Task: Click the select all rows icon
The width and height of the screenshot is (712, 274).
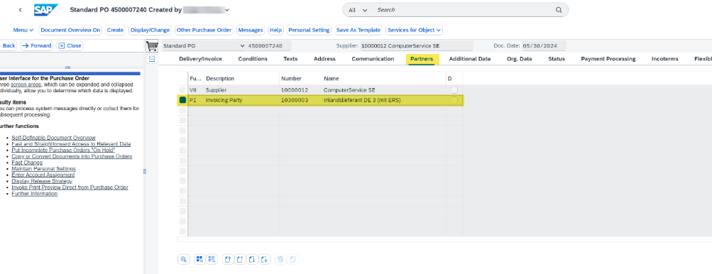Action: click(199, 260)
